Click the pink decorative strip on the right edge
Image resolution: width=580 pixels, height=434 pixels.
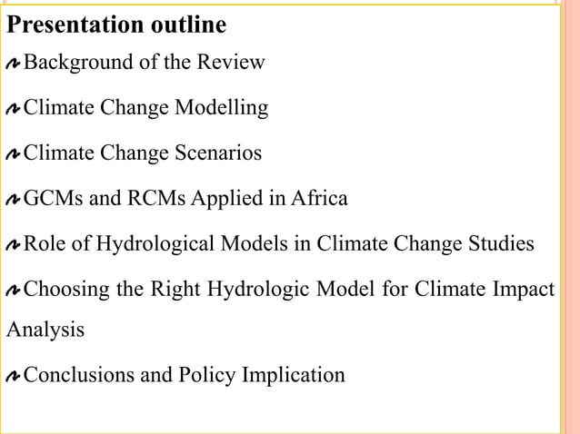(570, 218)
